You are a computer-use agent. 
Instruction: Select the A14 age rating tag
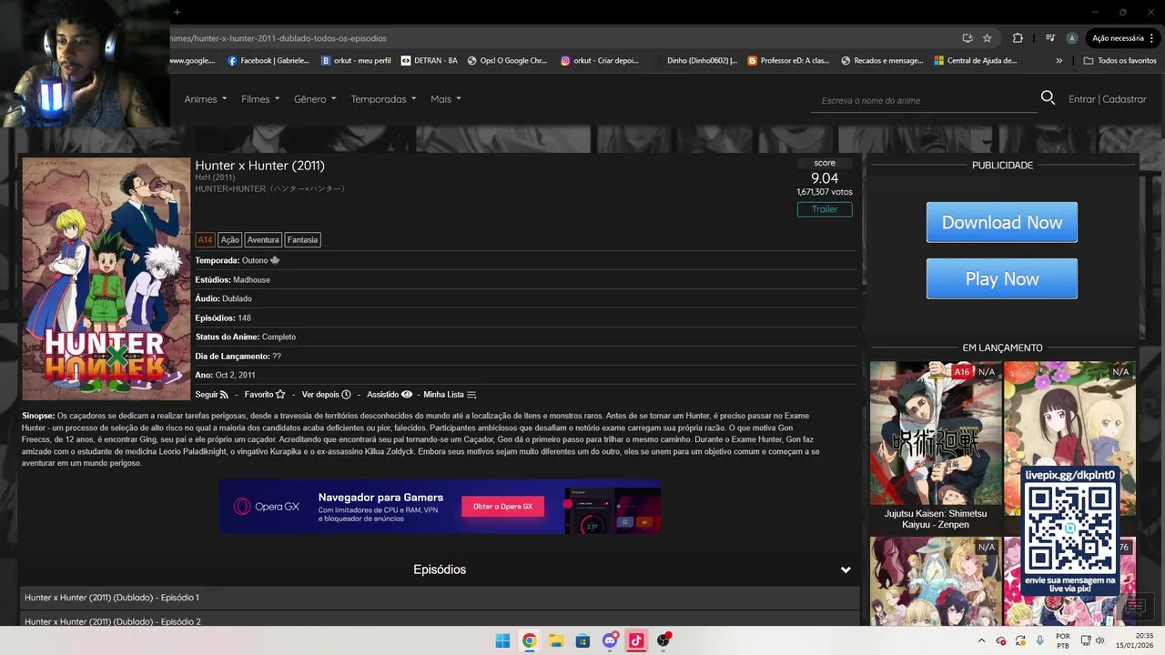click(205, 240)
